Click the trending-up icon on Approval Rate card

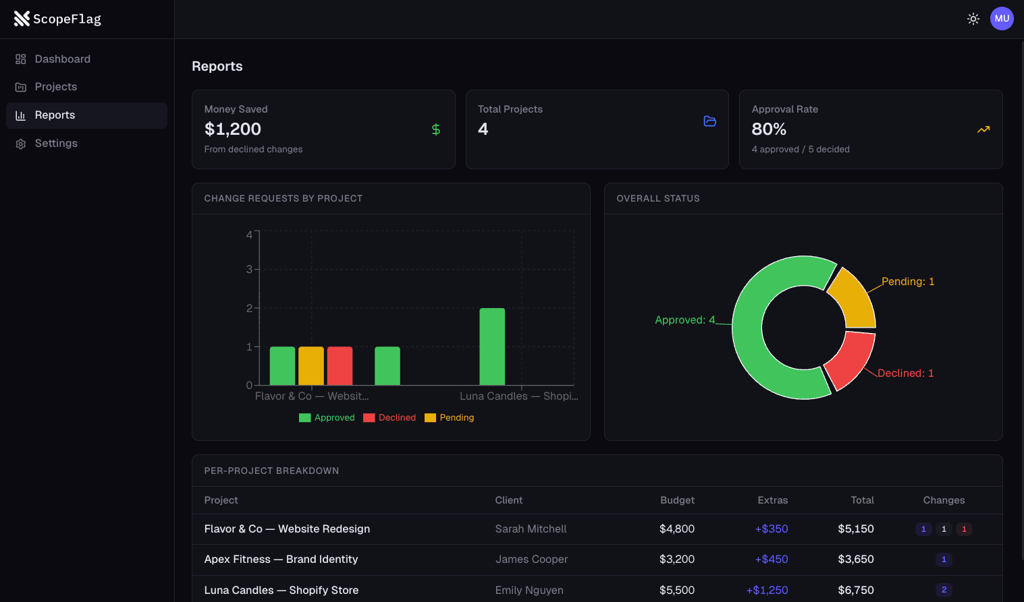click(x=983, y=129)
